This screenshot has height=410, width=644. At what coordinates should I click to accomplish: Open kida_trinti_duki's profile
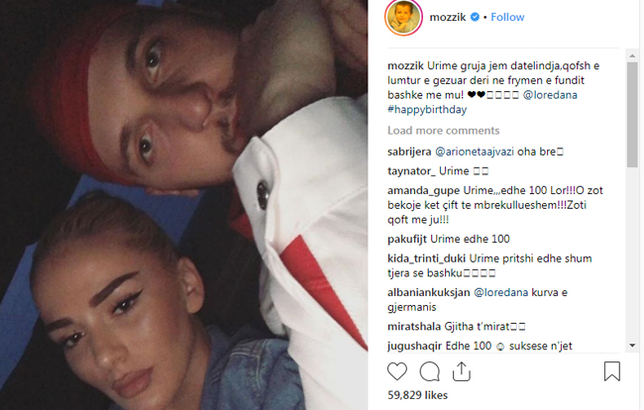tap(426, 258)
